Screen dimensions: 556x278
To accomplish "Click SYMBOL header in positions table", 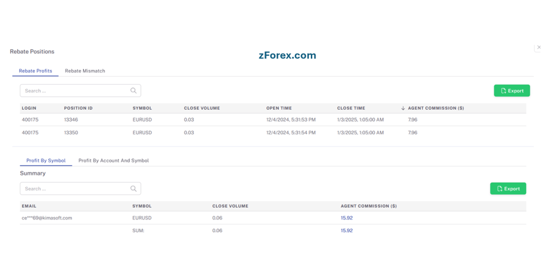I will 142,108.
